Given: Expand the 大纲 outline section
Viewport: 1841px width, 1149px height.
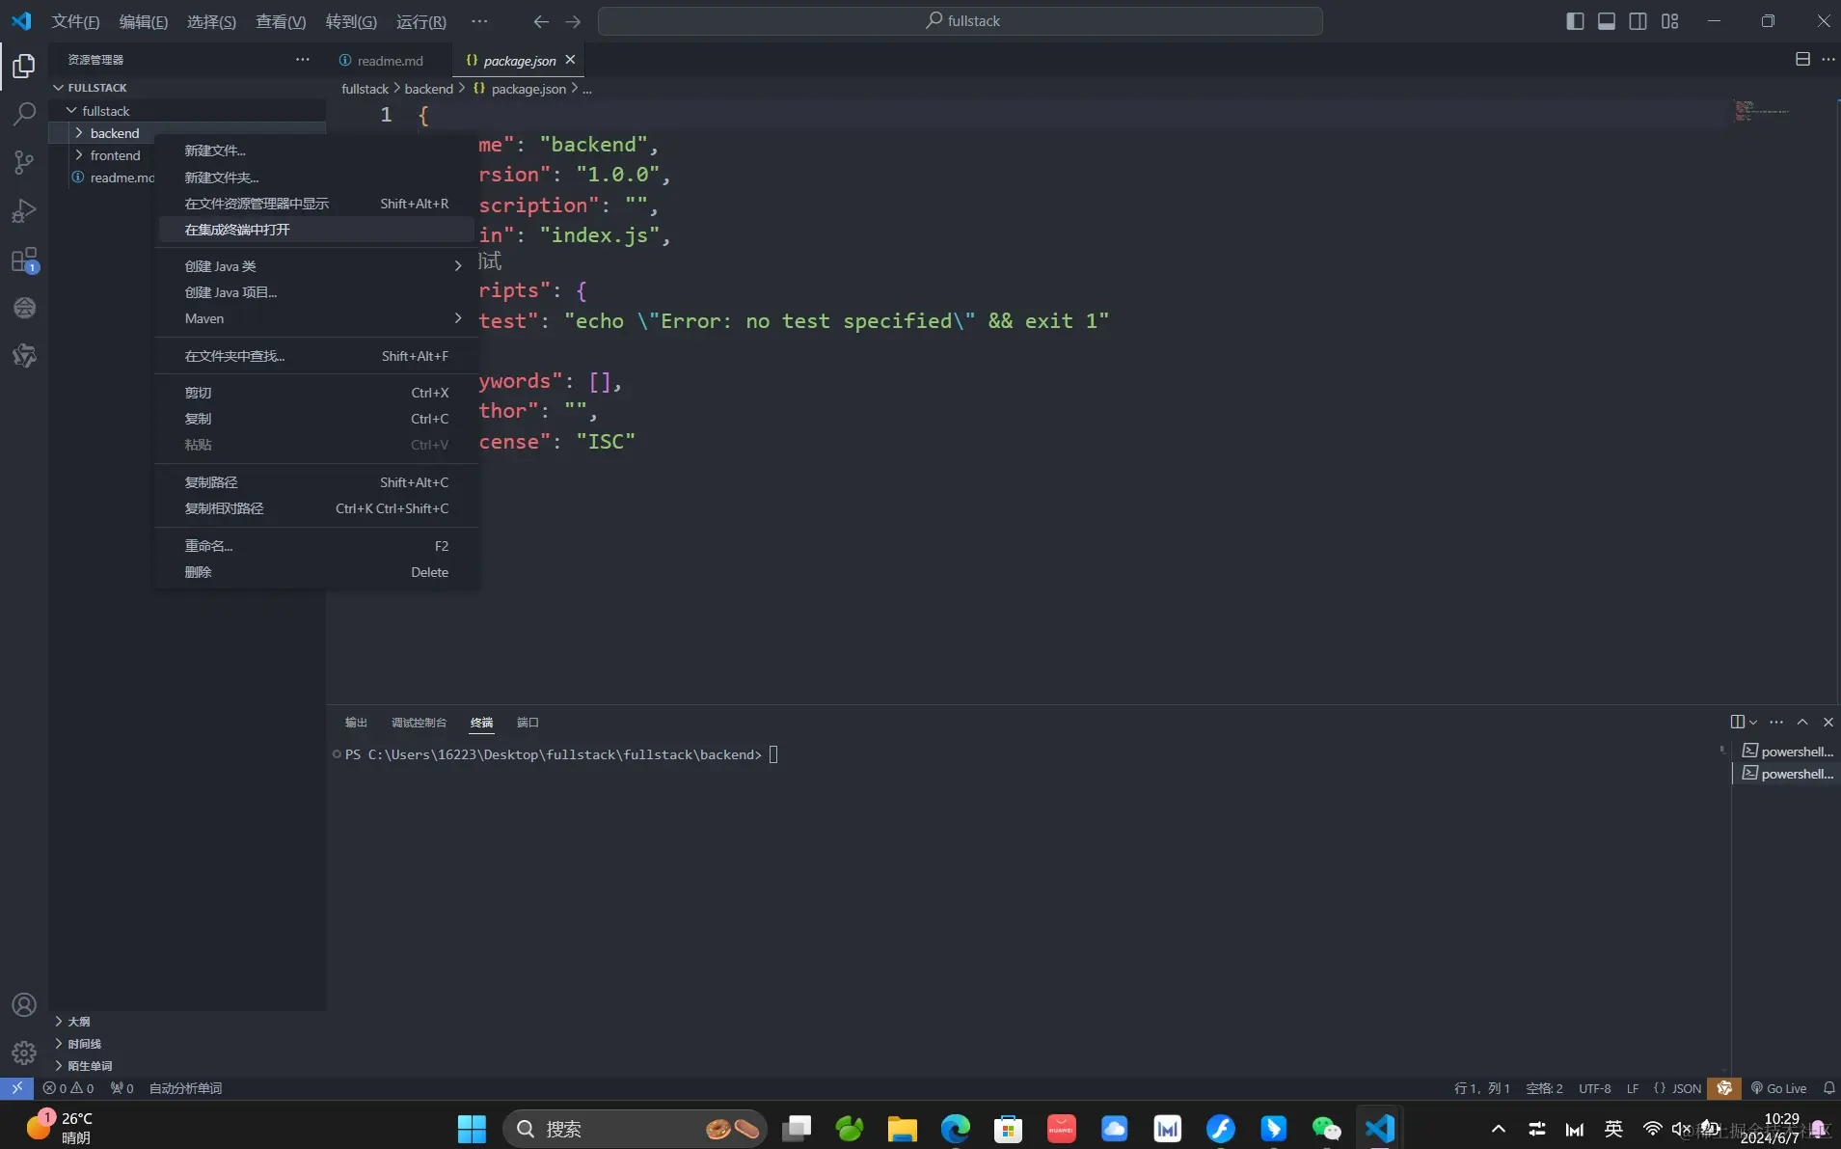Looking at the screenshot, I should (x=187, y=1021).
